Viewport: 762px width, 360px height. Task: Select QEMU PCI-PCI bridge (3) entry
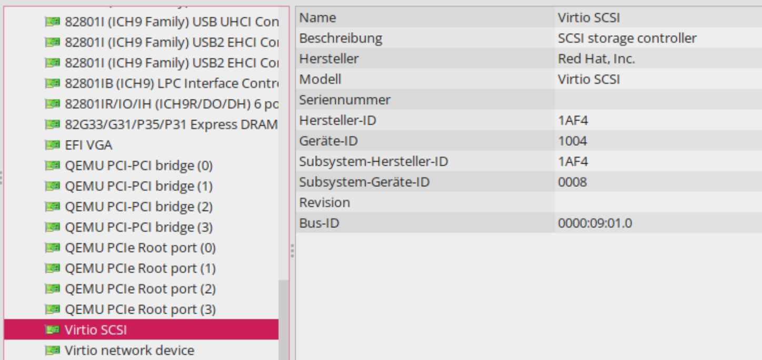point(138,227)
